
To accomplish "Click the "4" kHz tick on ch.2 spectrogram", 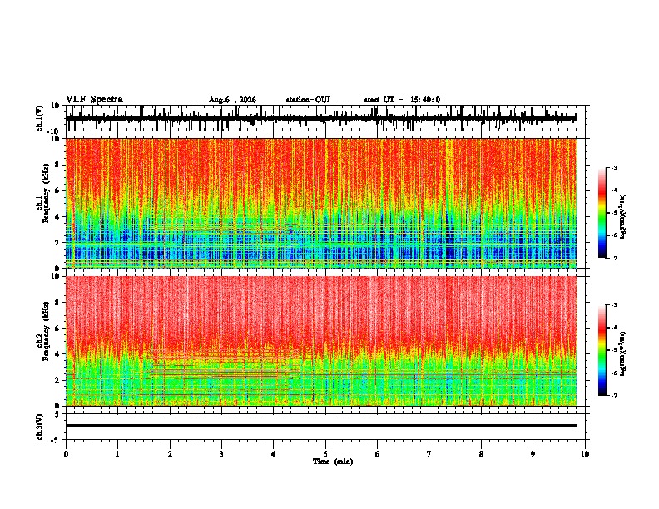I will [x=57, y=354].
